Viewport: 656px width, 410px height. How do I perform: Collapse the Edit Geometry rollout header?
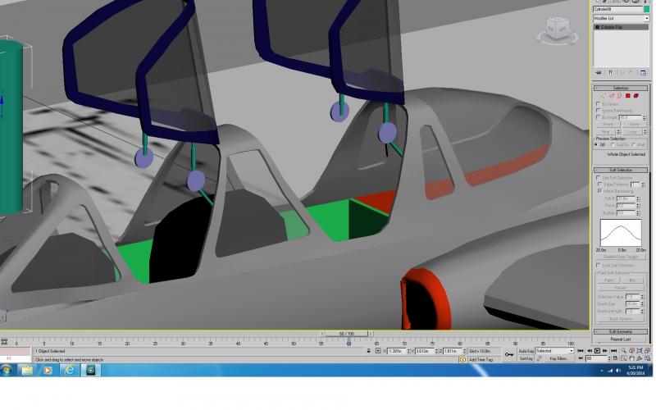pos(621,332)
